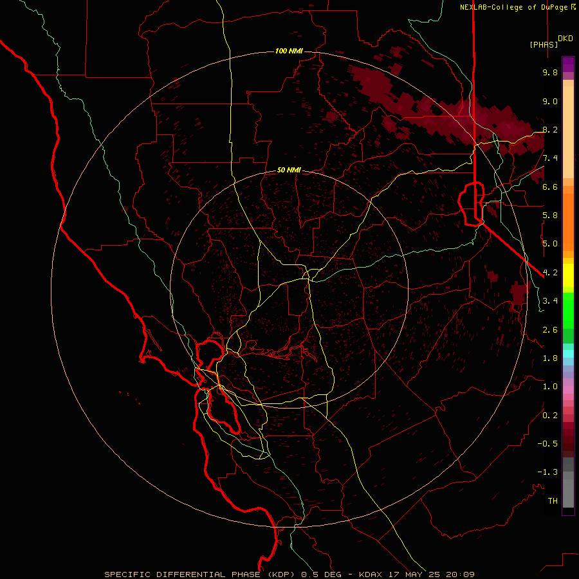Click the yellow band of color scale
Viewport: 579px width, 579px height.
[568, 275]
